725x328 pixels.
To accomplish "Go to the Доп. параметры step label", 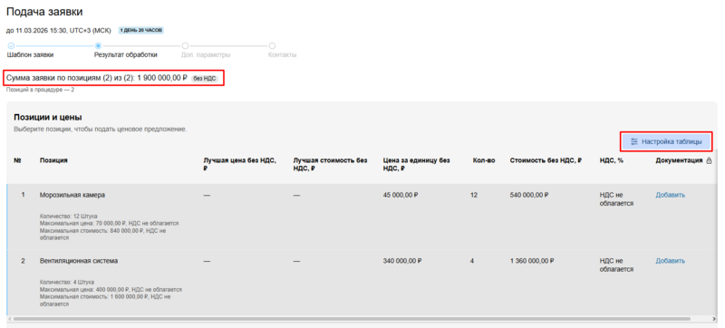I will (206, 55).
